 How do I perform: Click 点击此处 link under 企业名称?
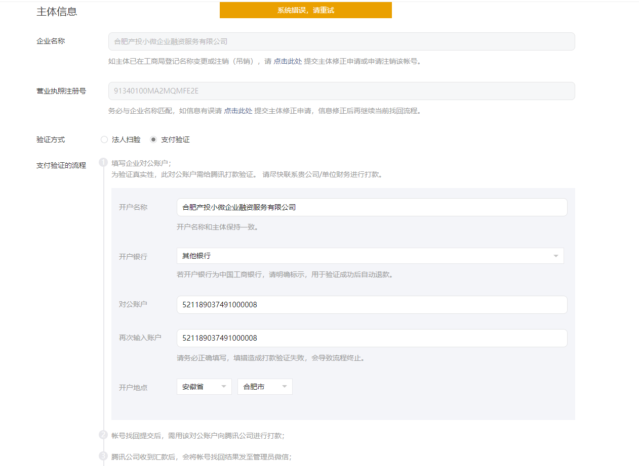288,61
